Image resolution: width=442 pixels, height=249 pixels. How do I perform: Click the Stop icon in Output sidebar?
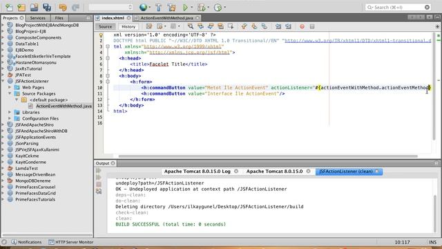tap(99, 185)
